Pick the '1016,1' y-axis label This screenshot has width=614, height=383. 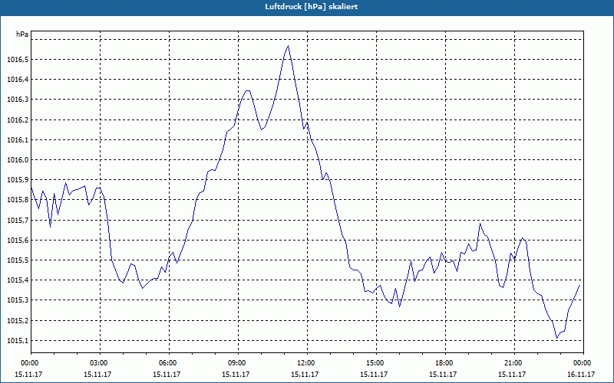coord(18,139)
